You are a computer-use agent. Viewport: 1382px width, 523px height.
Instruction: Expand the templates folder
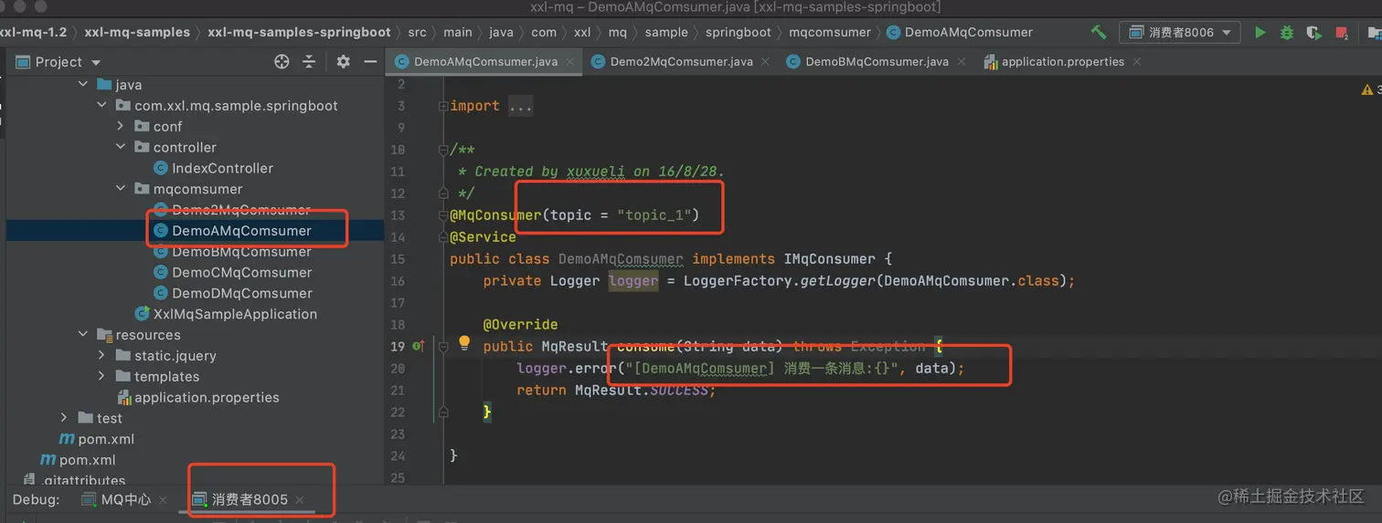pos(102,376)
